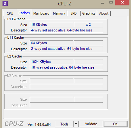View the Graphics tab

[x=89, y=13]
